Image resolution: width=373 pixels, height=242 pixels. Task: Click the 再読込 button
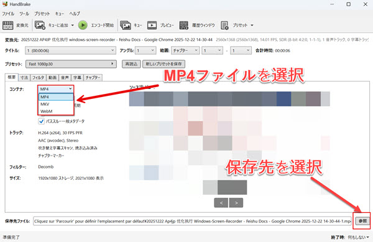tap(131, 64)
